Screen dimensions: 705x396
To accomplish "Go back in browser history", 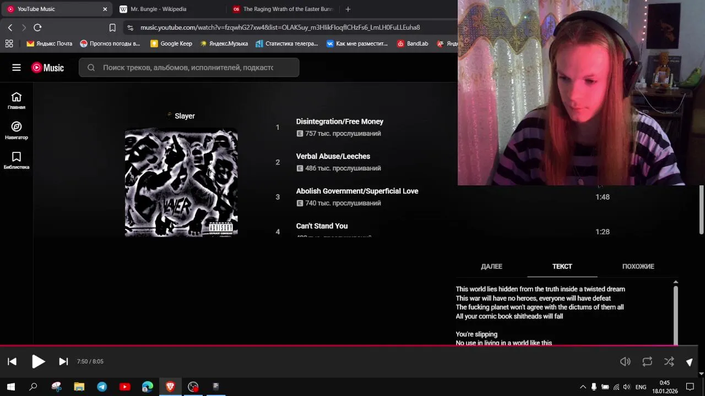I will (10, 28).
